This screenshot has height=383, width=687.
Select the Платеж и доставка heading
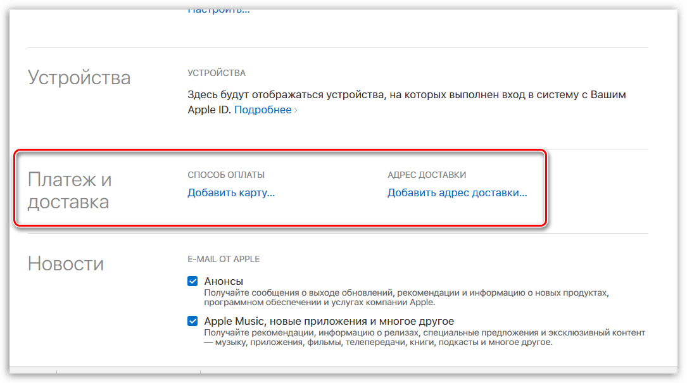[x=70, y=191]
